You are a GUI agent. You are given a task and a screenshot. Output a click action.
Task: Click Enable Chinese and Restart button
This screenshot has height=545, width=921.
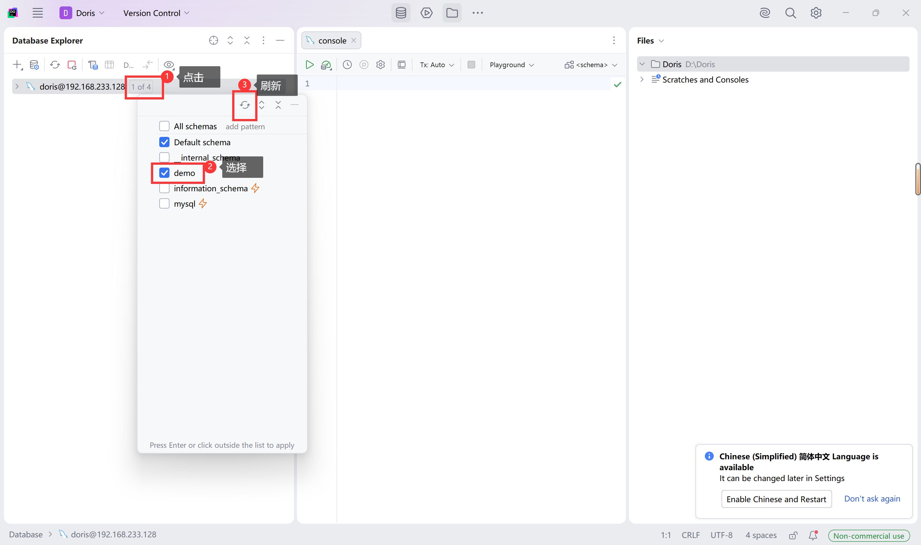coord(776,499)
